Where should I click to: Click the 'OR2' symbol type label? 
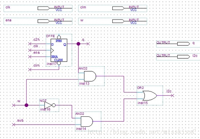click(x=140, y=88)
